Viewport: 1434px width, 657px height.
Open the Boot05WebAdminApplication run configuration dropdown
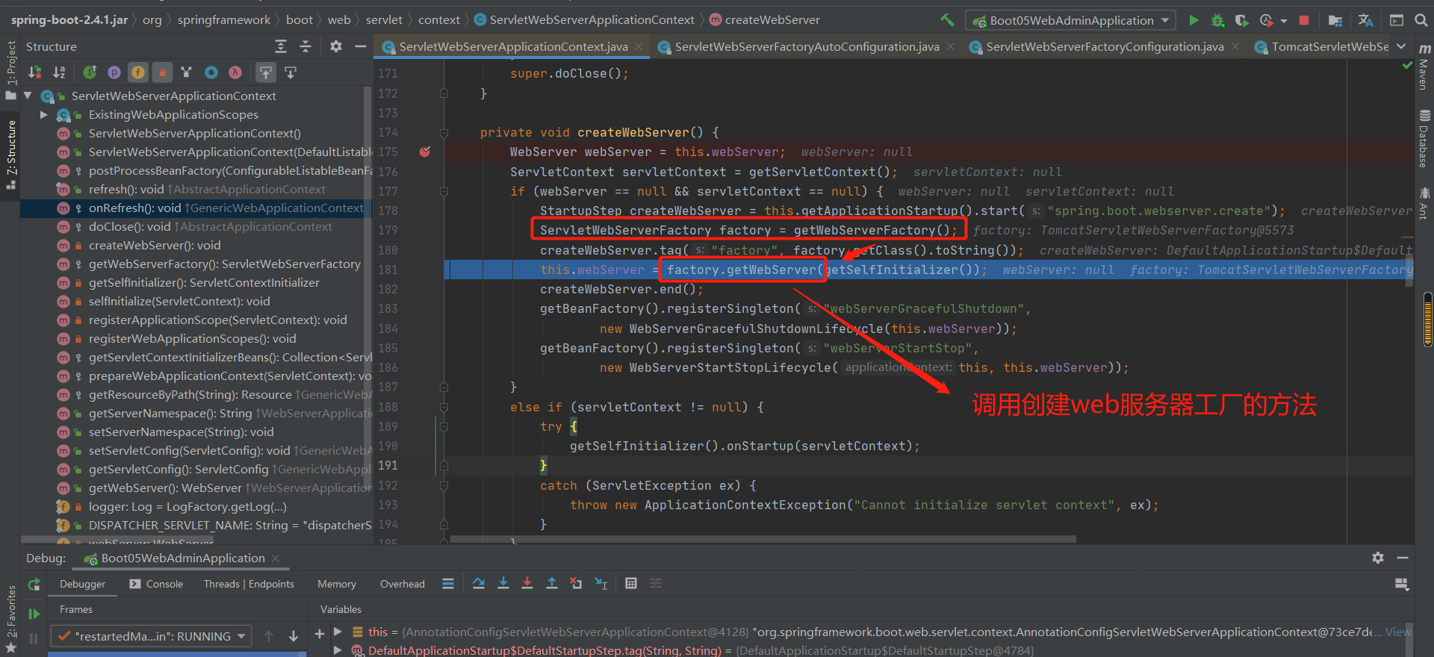coord(1071,20)
